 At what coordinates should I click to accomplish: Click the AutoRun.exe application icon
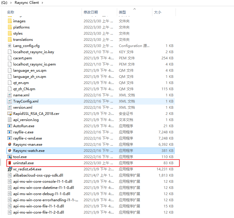pyautogui.click(x=10, y=126)
